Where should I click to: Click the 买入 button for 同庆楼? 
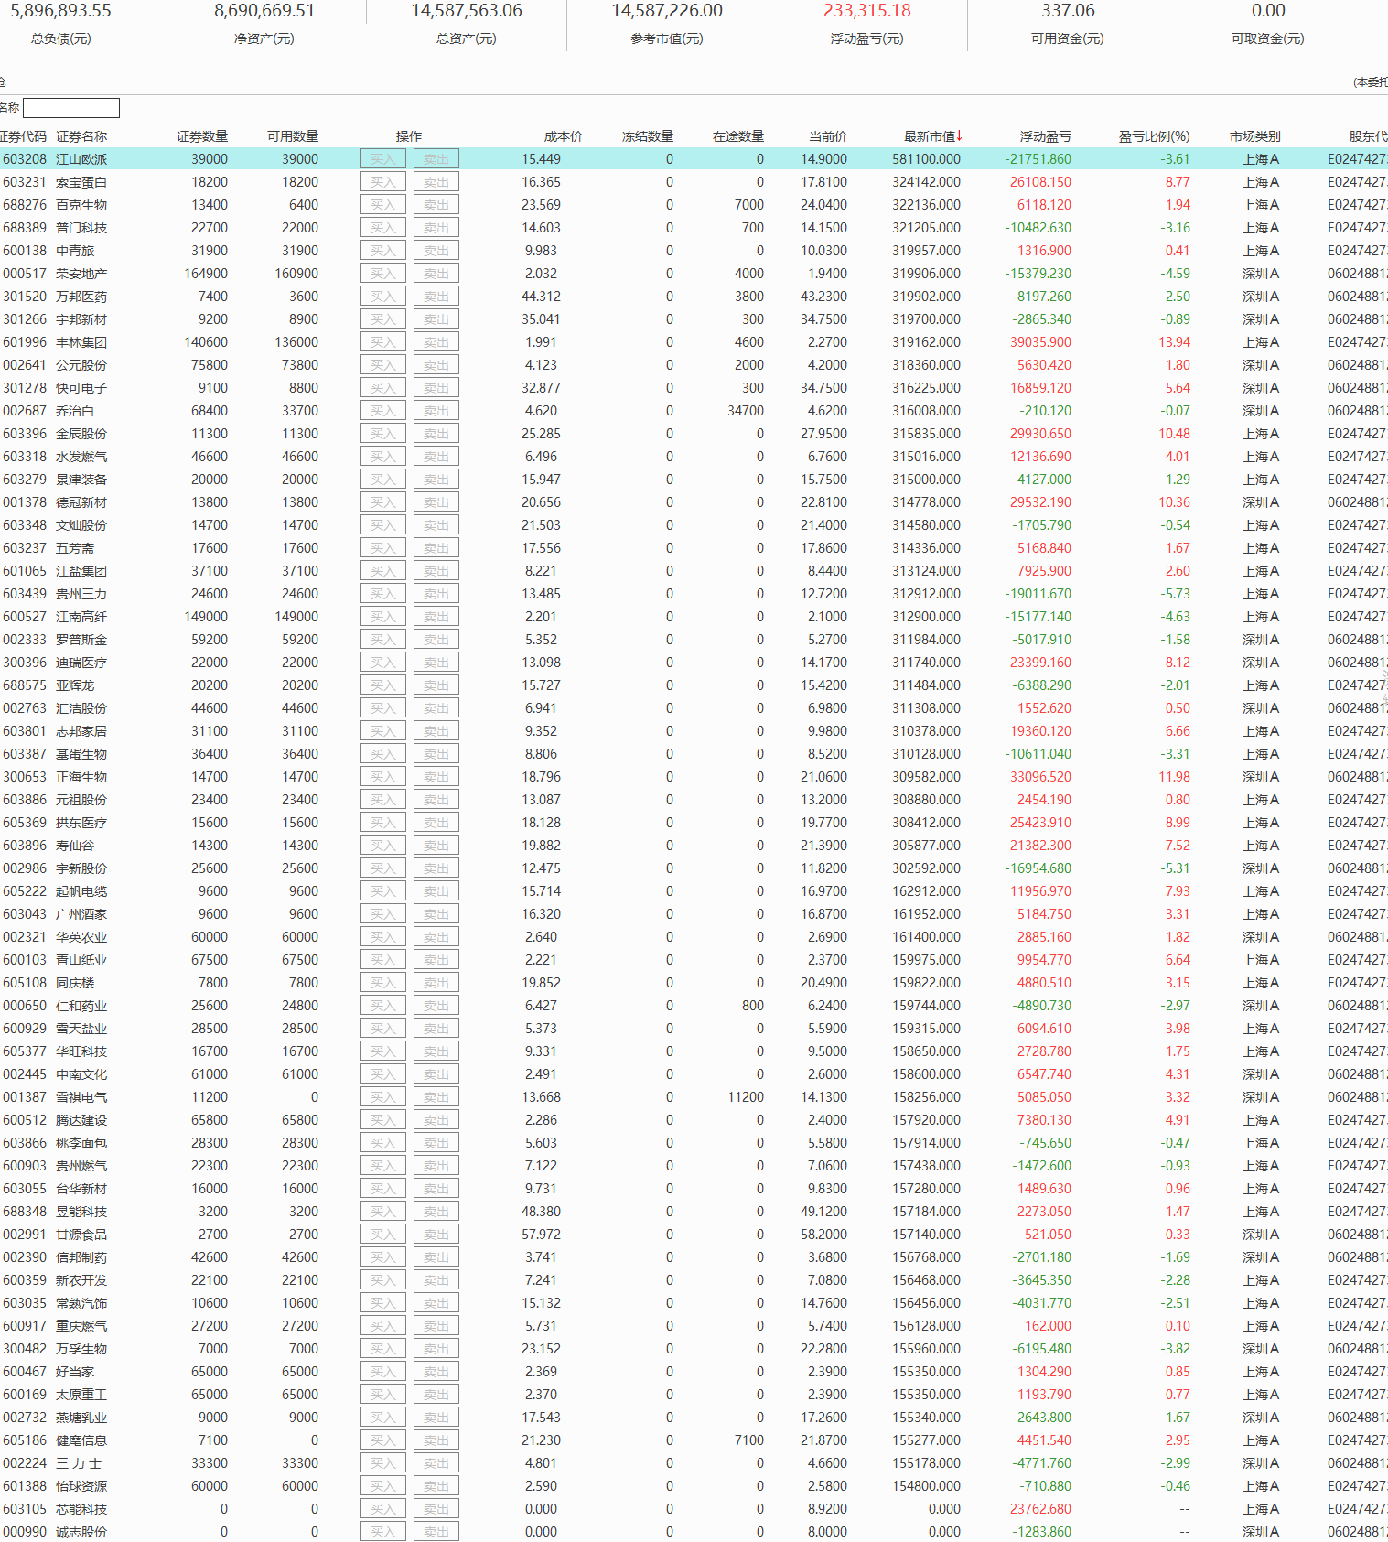[383, 983]
